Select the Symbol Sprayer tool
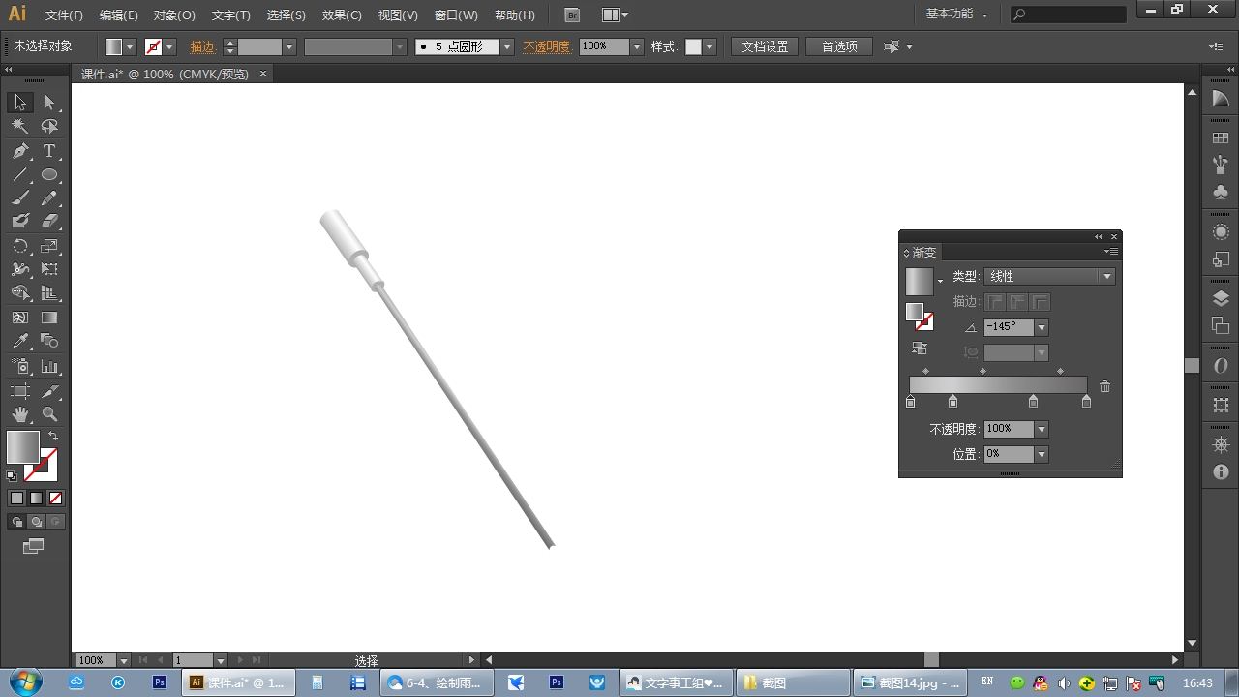The image size is (1239, 697). click(20, 367)
